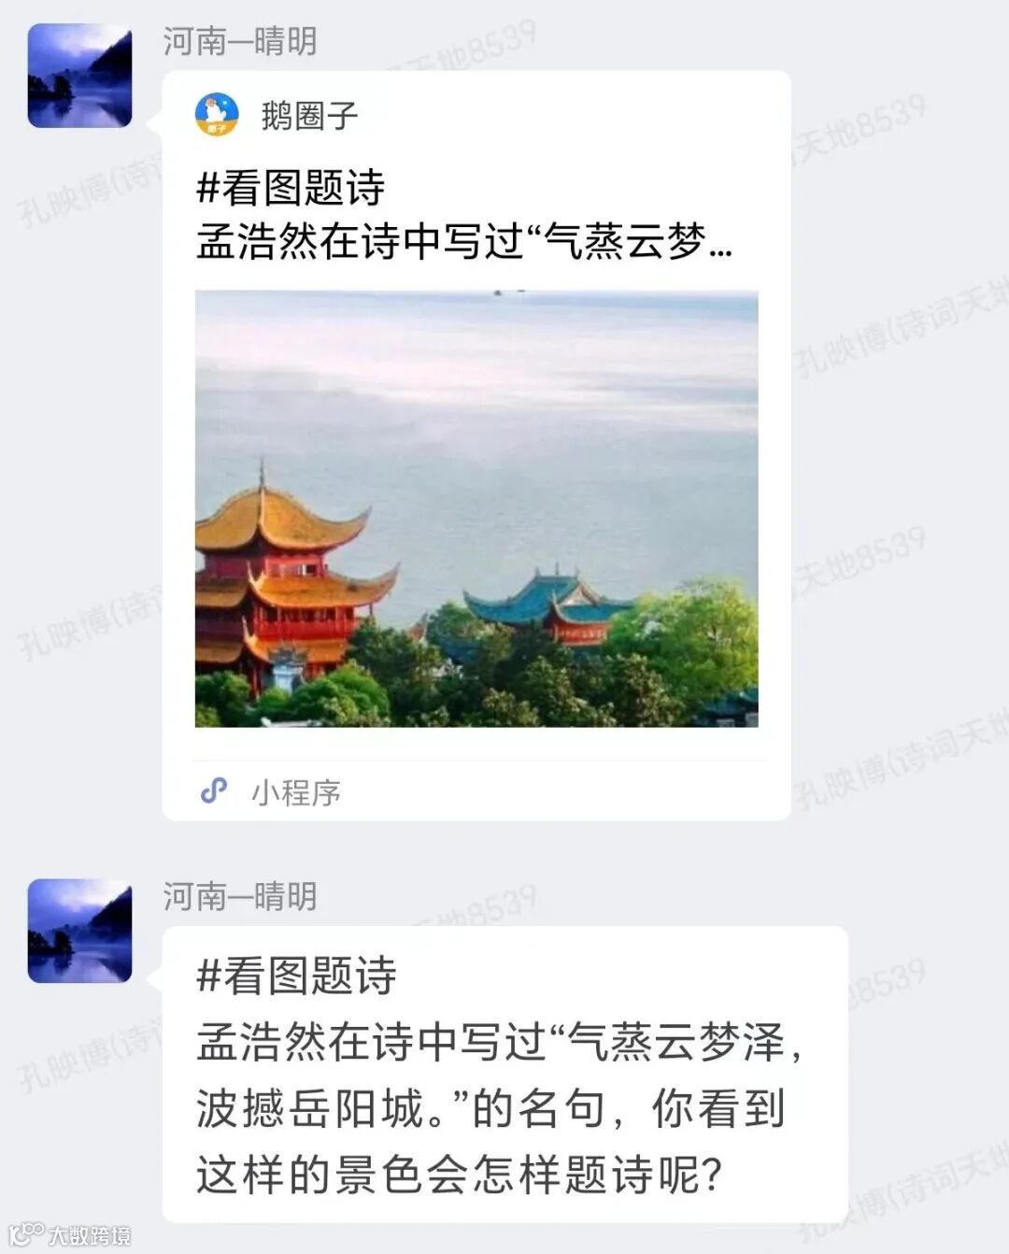Viewport: 1009px width, 1254px height.
Task: Open the first 河南—晴明 avatar
Action: pyautogui.click(x=79, y=76)
